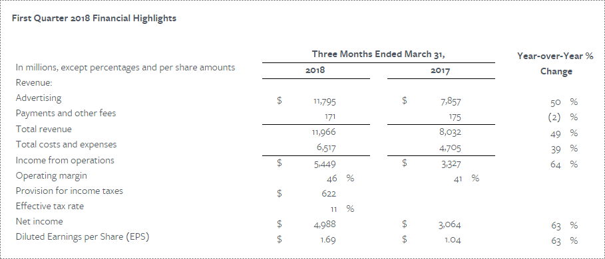The width and height of the screenshot is (605, 259).
Task: Click the 2018 total revenue figure 11,966
Action: 323,132
